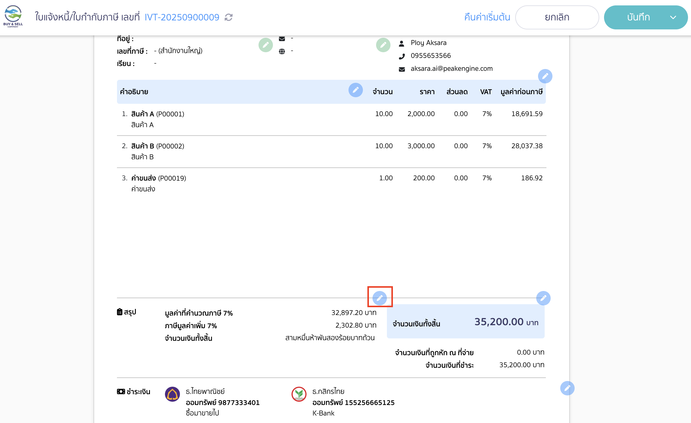Click the จำนวน column header

(x=383, y=92)
